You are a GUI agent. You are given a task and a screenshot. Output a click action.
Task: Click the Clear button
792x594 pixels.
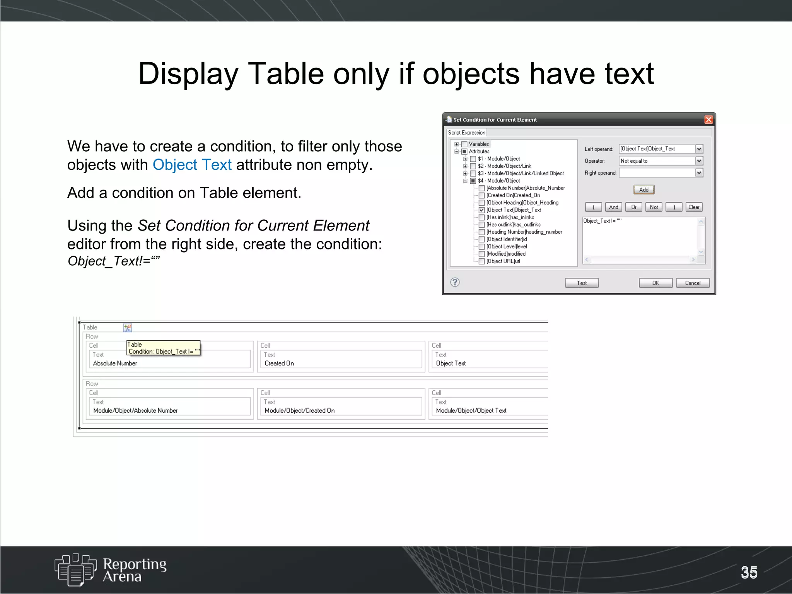click(x=694, y=207)
